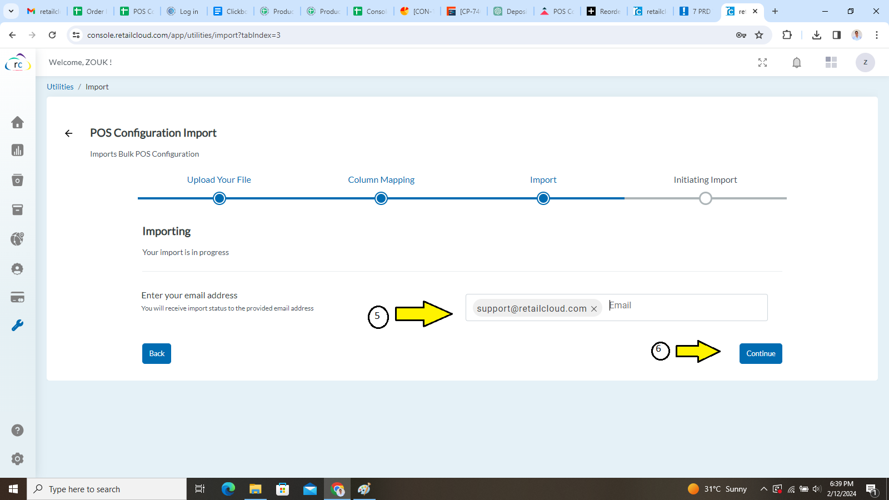The image size is (889, 500).
Task: Open the Home dashboard from sidebar
Action: 17,123
